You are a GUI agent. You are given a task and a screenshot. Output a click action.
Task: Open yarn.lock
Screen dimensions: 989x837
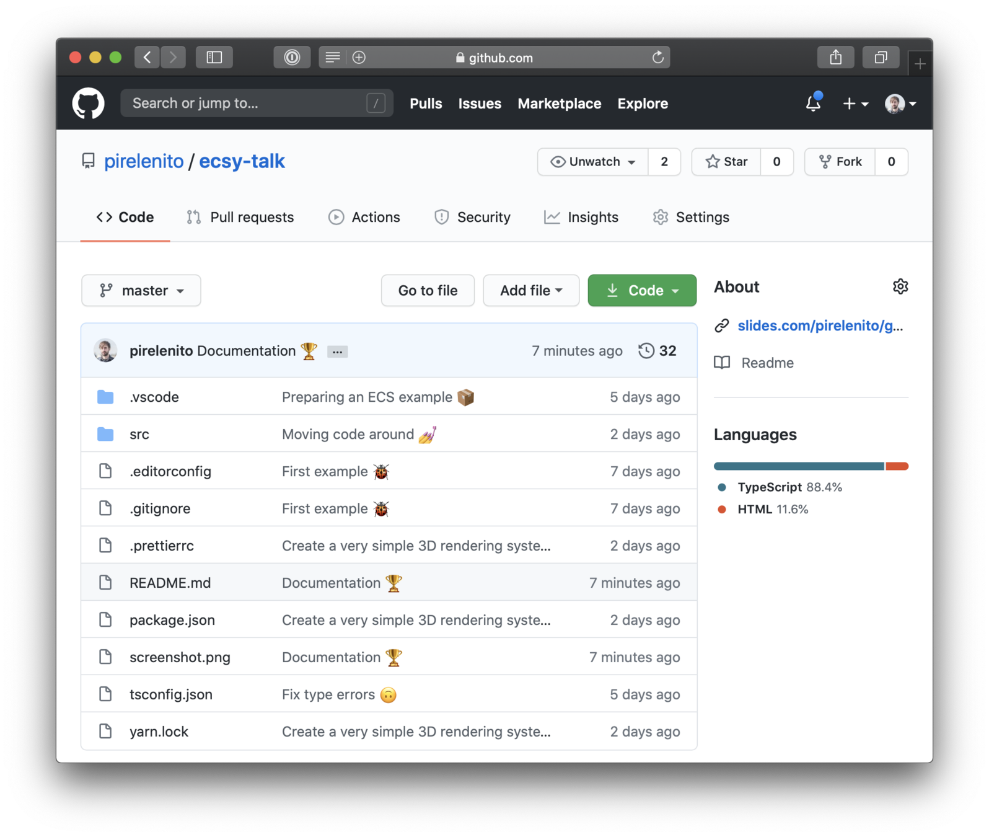point(159,732)
